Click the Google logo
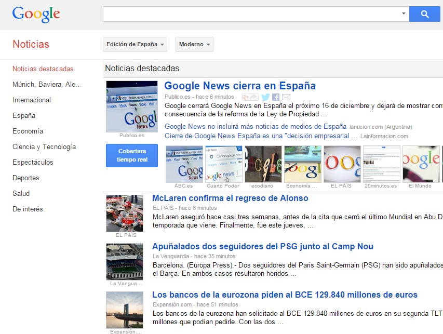 pos(36,15)
